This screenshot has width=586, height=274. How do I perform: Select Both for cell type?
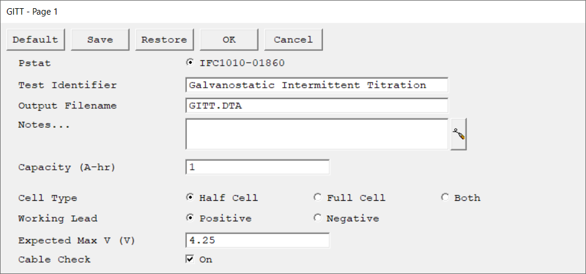(445, 198)
